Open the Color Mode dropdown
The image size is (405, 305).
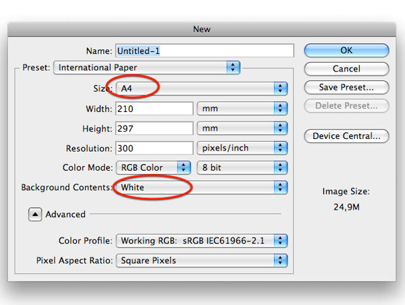pyautogui.click(x=154, y=167)
